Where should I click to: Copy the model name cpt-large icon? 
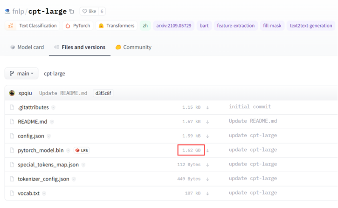tap(72, 11)
